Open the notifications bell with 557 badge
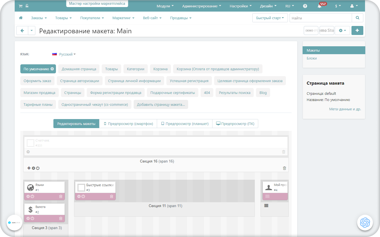The width and height of the screenshot is (380, 237). pyautogui.click(x=320, y=6)
